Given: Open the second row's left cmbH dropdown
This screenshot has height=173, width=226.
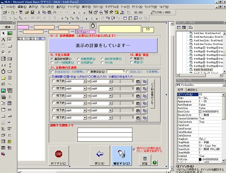Looking at the screenshot, I should pos(85,89).
